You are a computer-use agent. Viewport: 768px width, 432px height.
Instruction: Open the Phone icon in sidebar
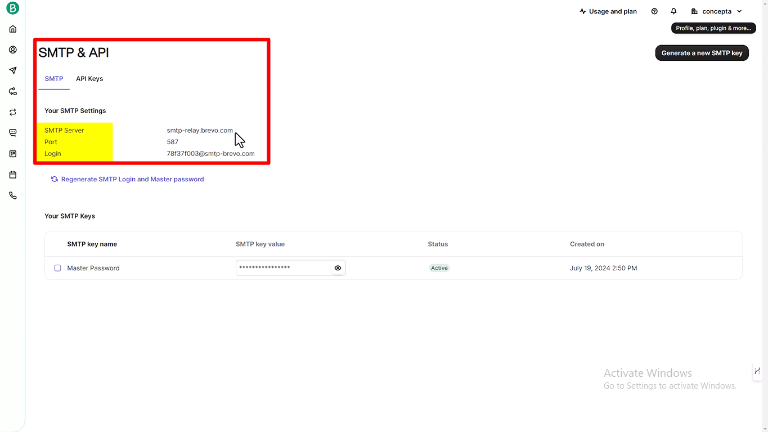(x=13, y=195)
